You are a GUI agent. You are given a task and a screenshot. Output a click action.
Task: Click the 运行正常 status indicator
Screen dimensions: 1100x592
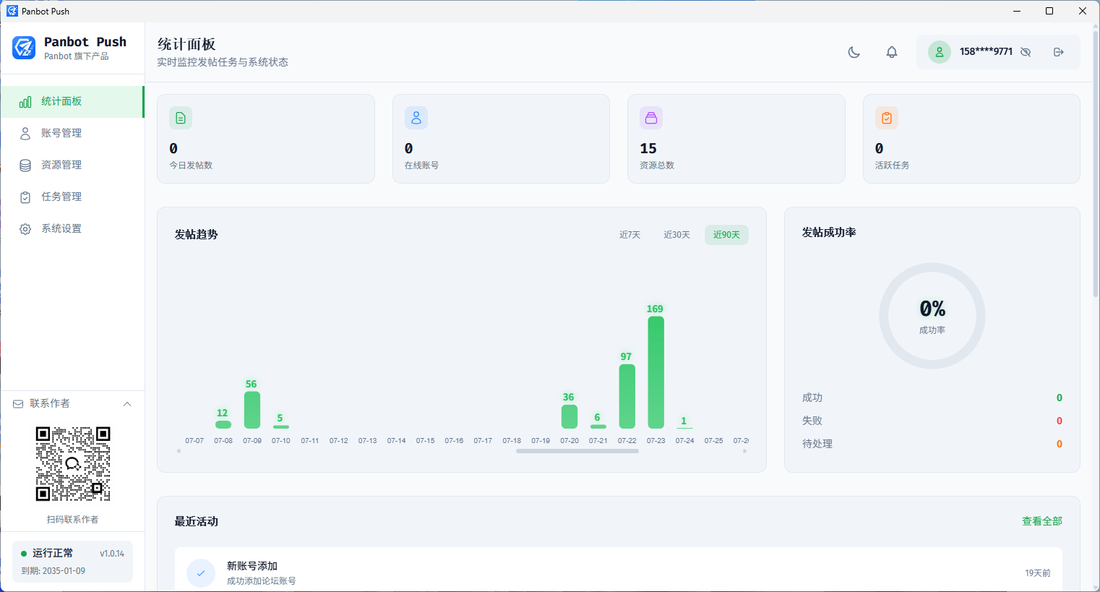pyautogui.click(x=47, y=553)
